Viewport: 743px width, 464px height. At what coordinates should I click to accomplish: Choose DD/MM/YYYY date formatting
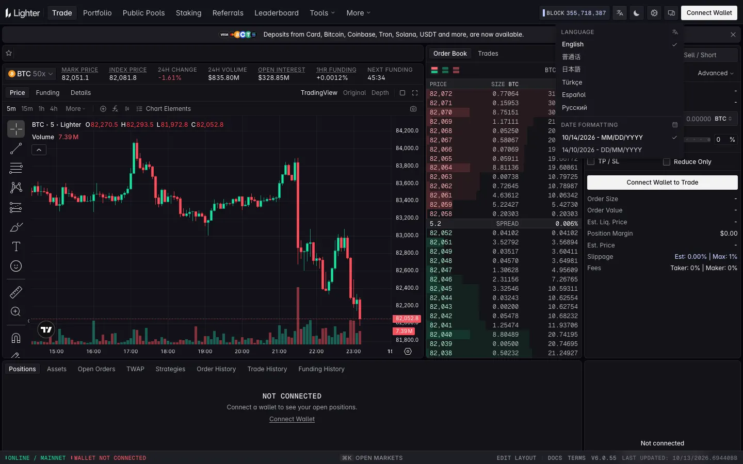click(x=602, y=150)
